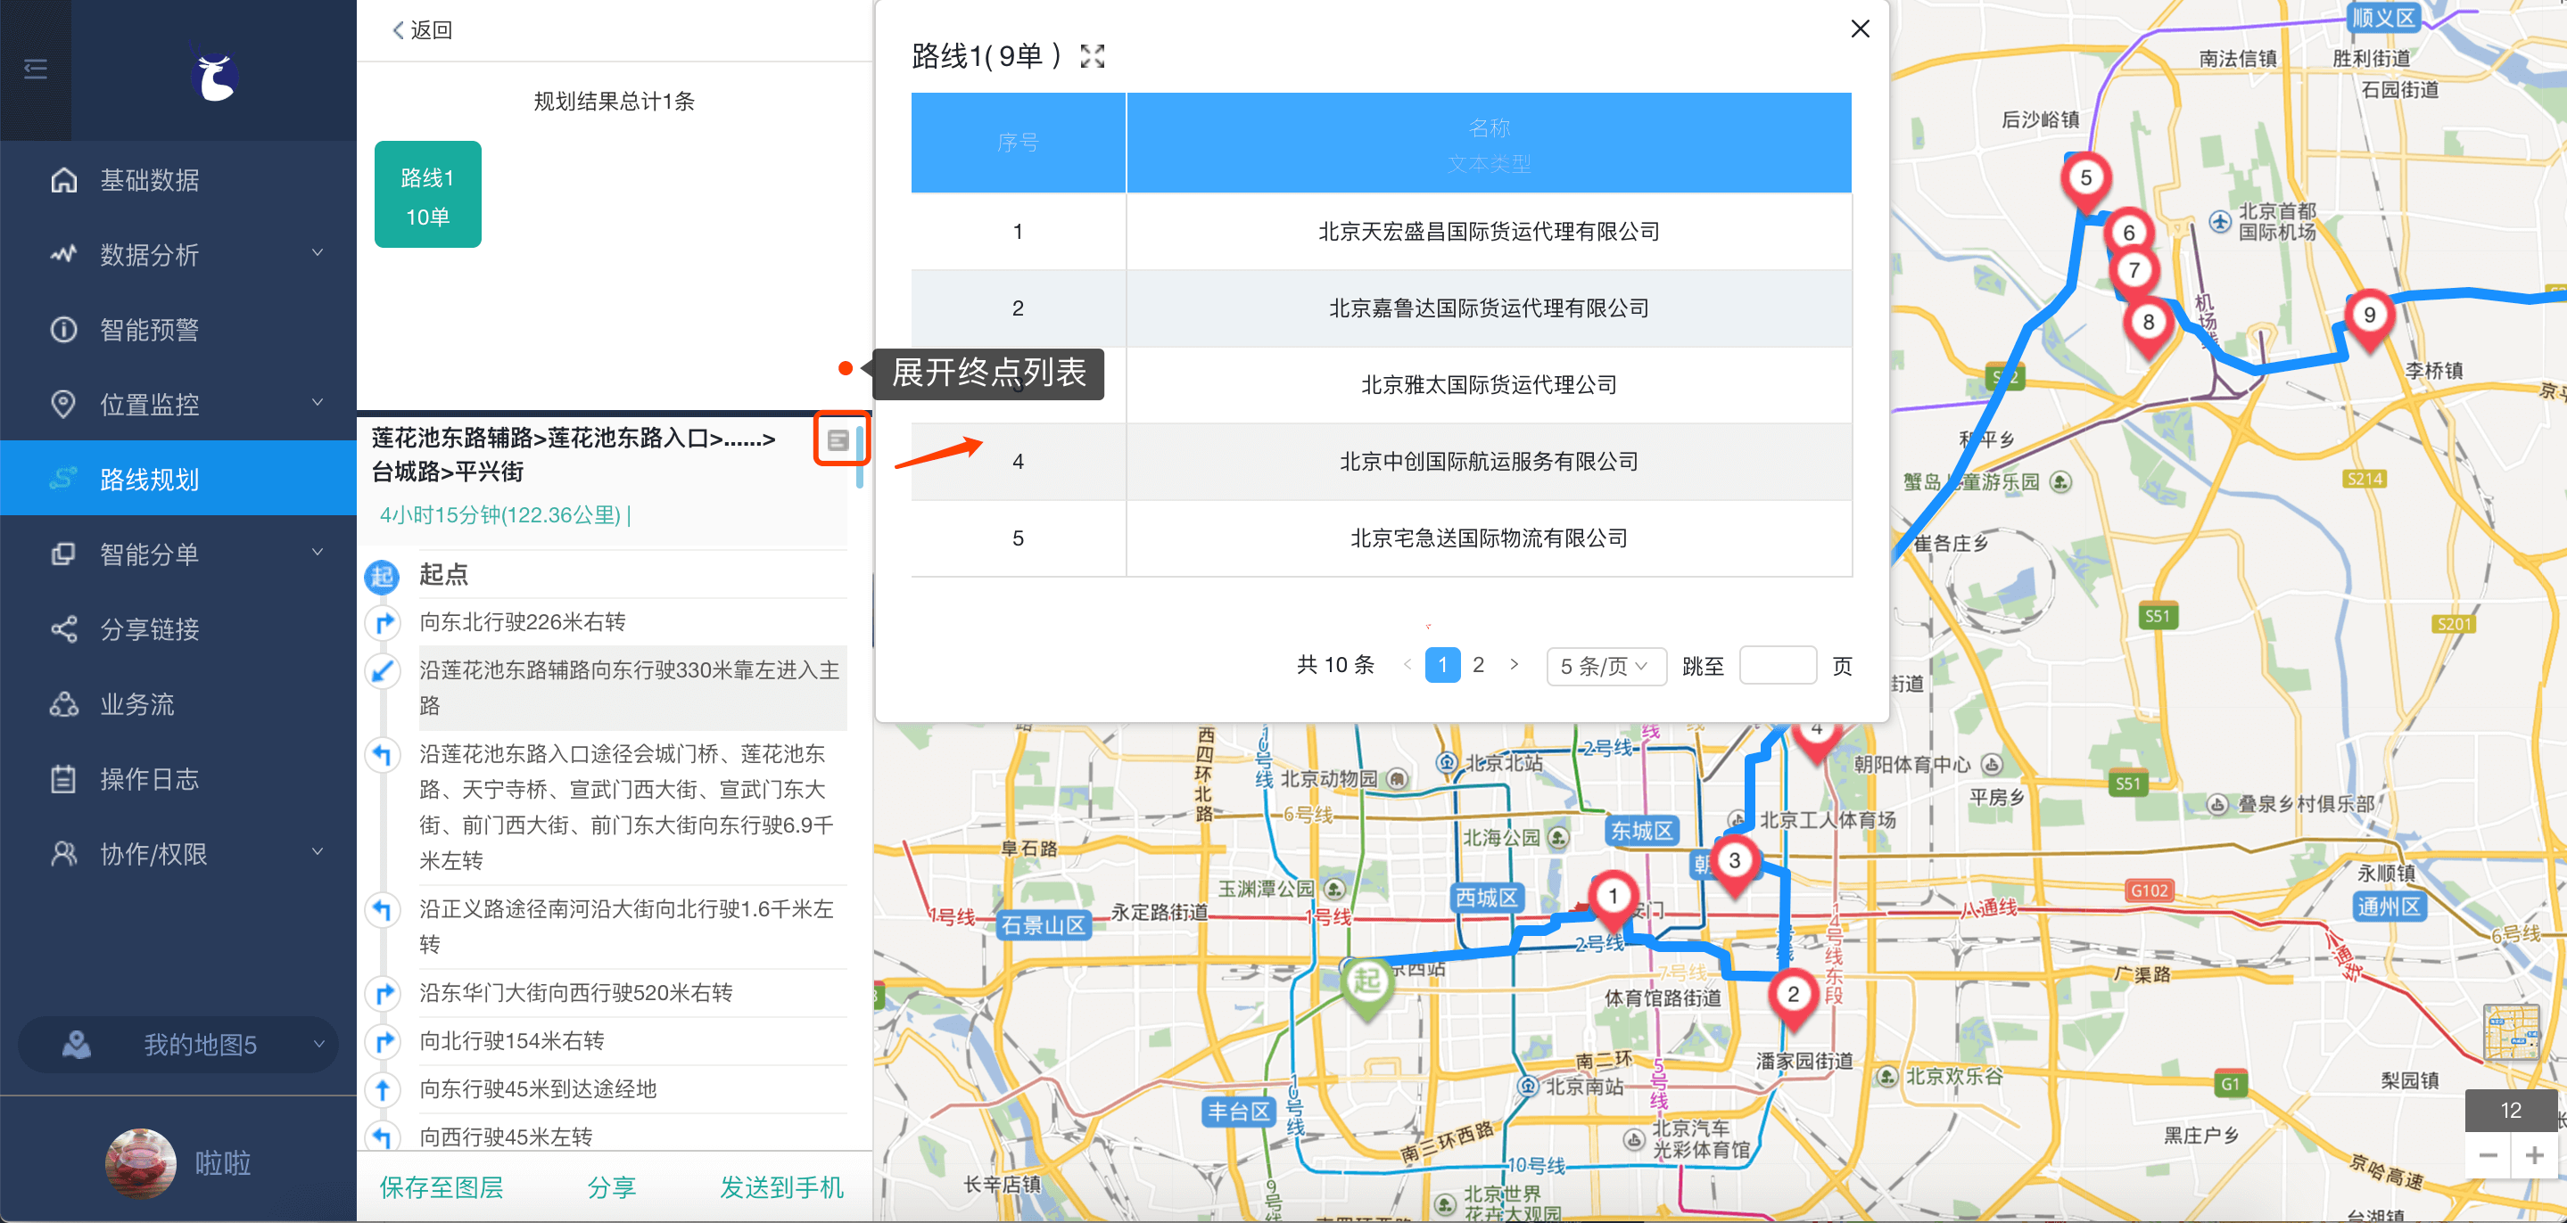Click the 序号 column header

pyautogui.click(x=1018, y=143)
